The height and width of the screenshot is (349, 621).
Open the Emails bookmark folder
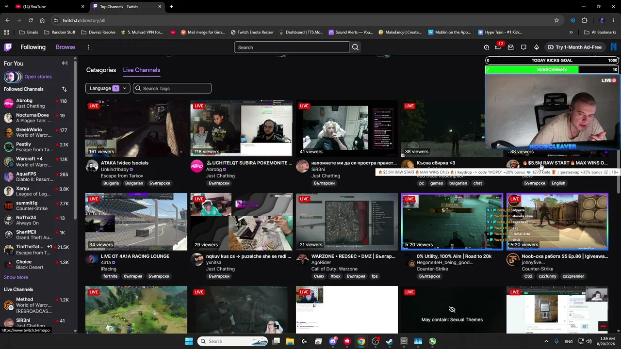point(29,32)
